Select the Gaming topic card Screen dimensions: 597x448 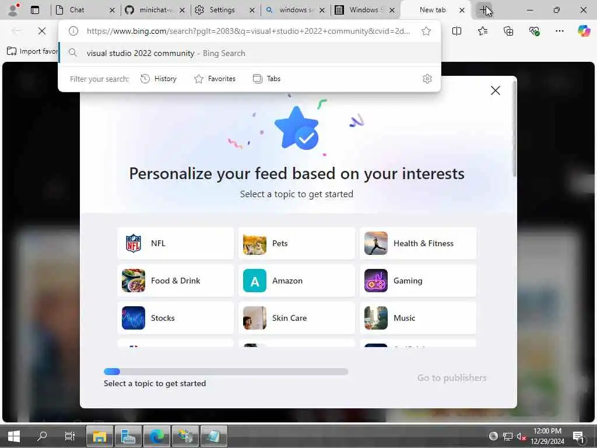418,281
